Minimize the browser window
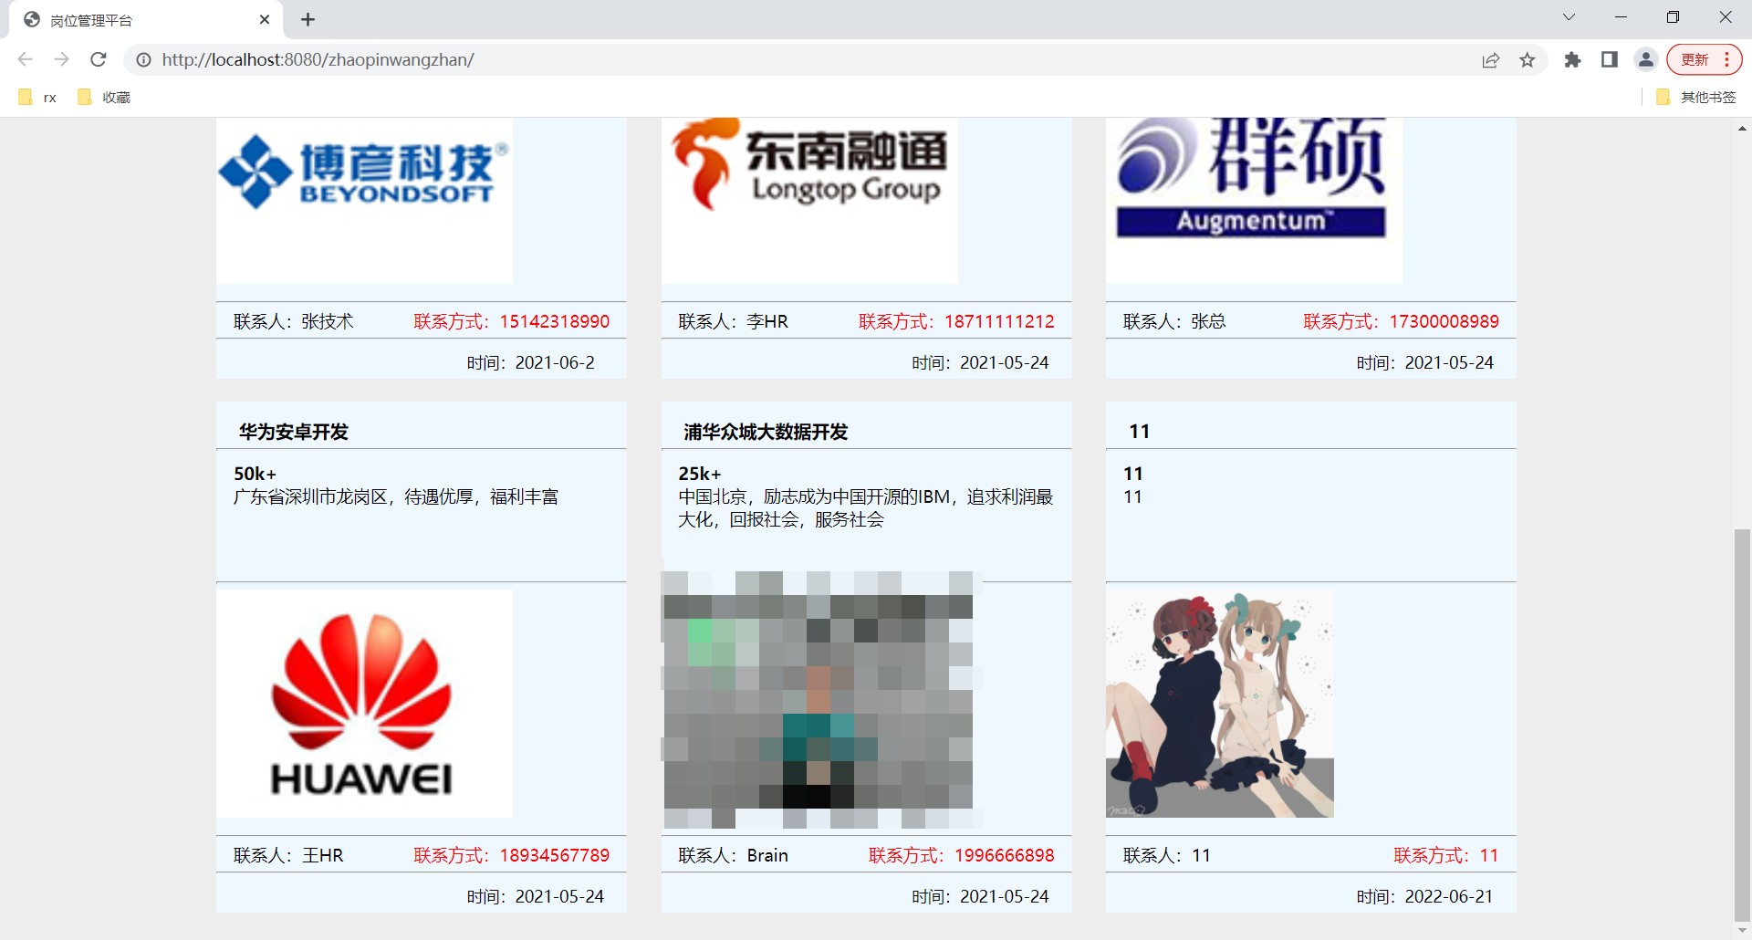The image size is (1752, 940). coord(1621,17)
